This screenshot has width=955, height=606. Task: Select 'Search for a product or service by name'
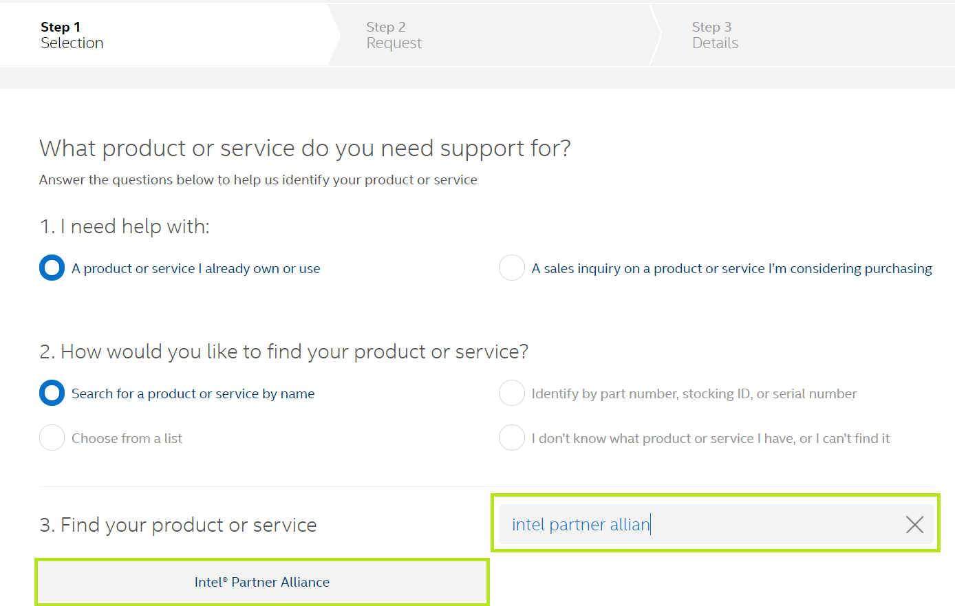[52, 393]
